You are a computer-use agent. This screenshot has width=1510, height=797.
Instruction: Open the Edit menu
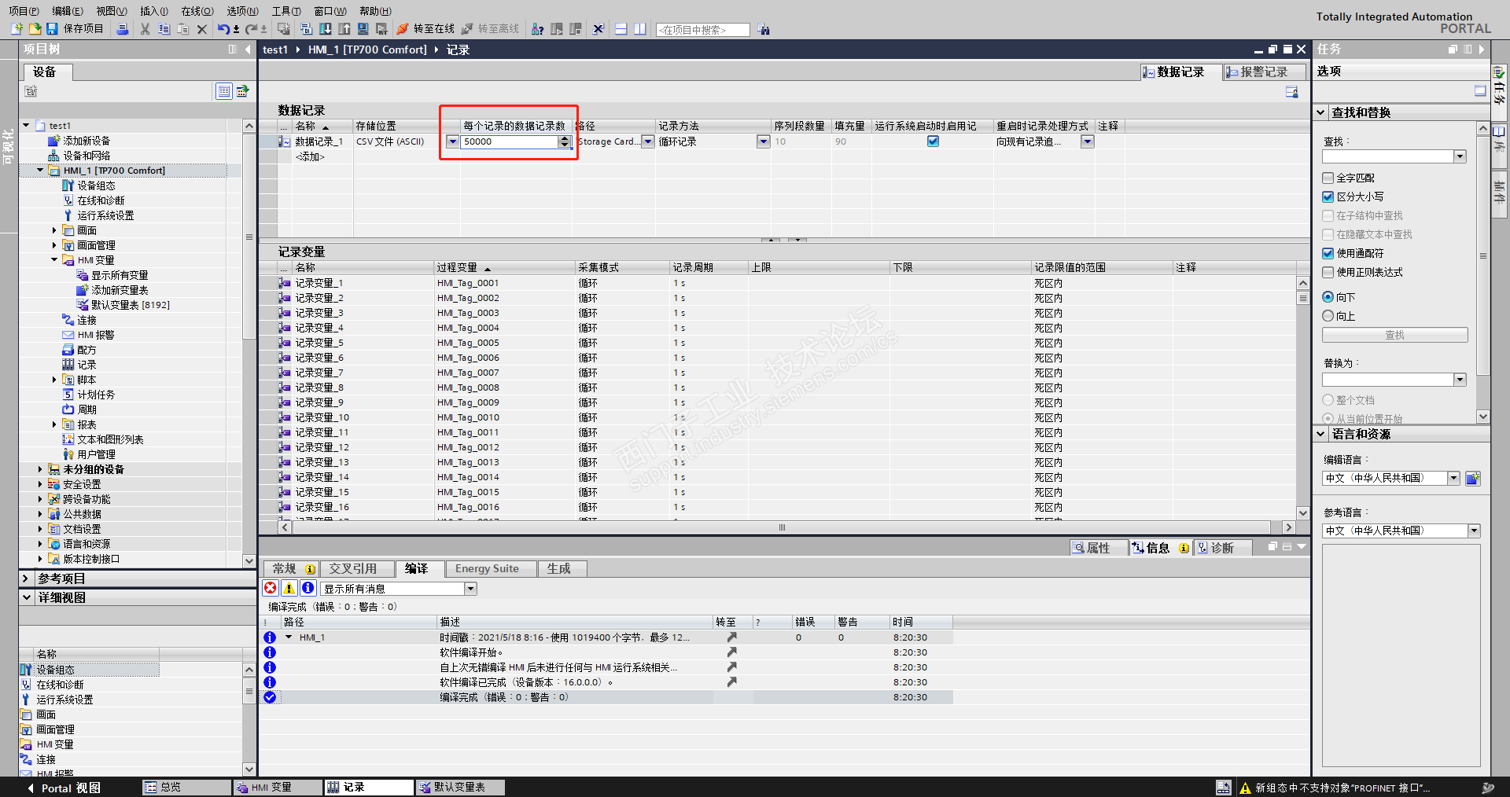tap(68, 11)
